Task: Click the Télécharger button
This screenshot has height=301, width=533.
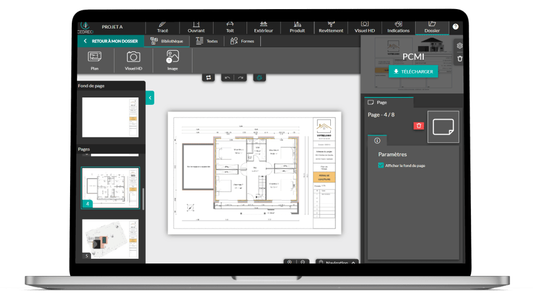Action: [413, 72]
